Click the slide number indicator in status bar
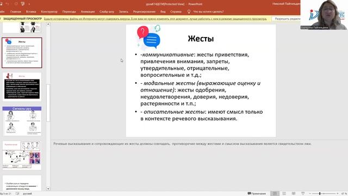 tap(5, 194)
